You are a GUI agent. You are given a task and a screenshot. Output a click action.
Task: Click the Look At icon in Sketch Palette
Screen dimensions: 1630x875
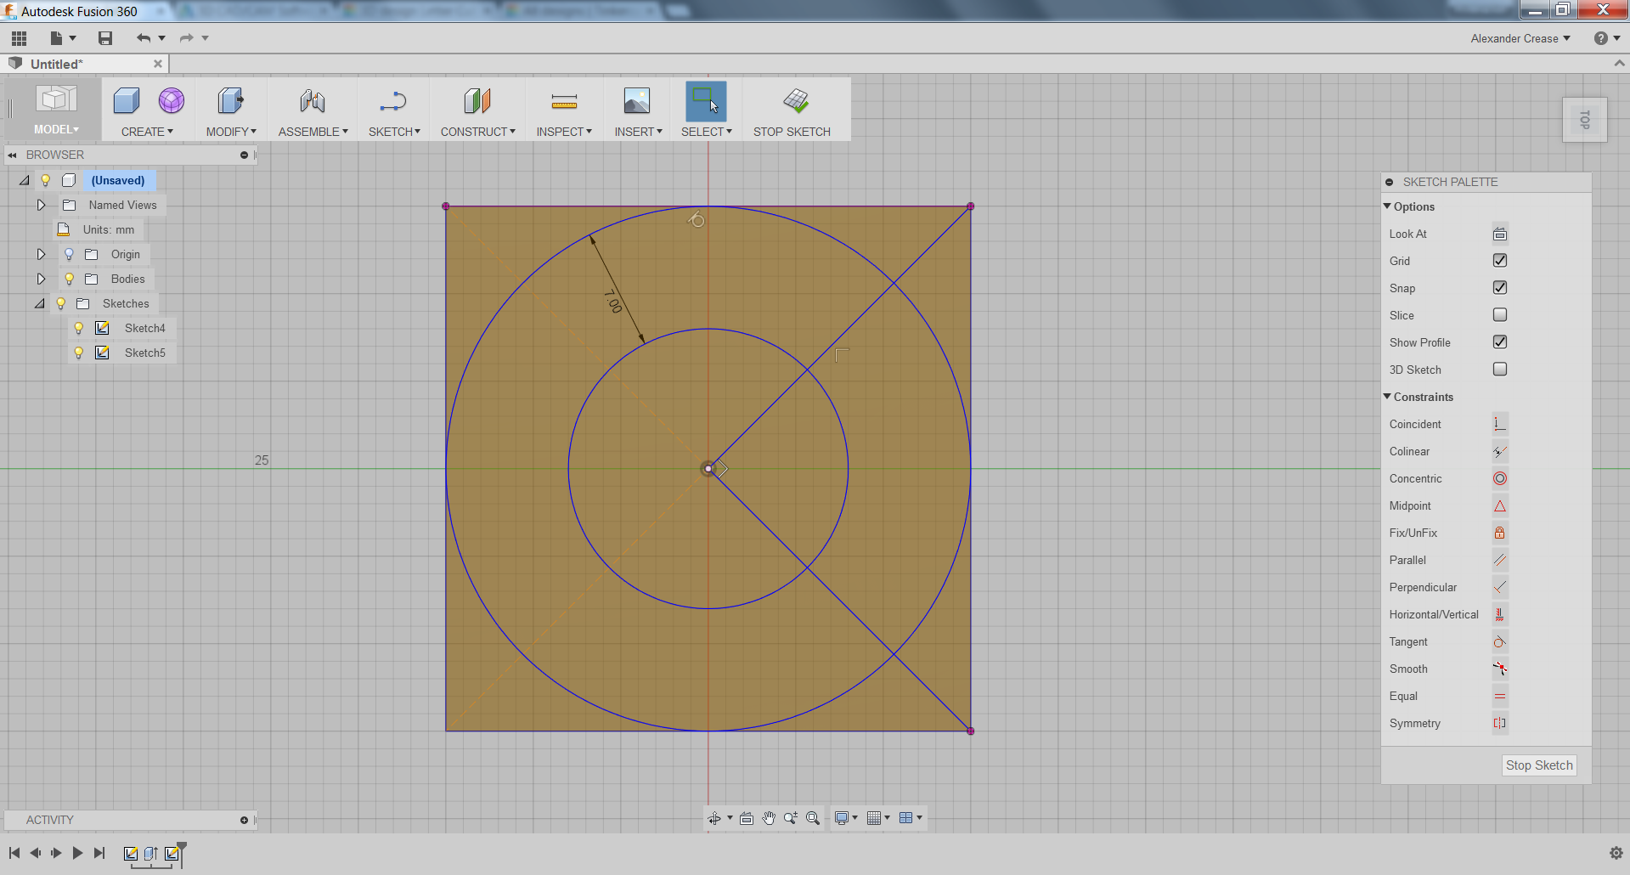click(1499, 233)
